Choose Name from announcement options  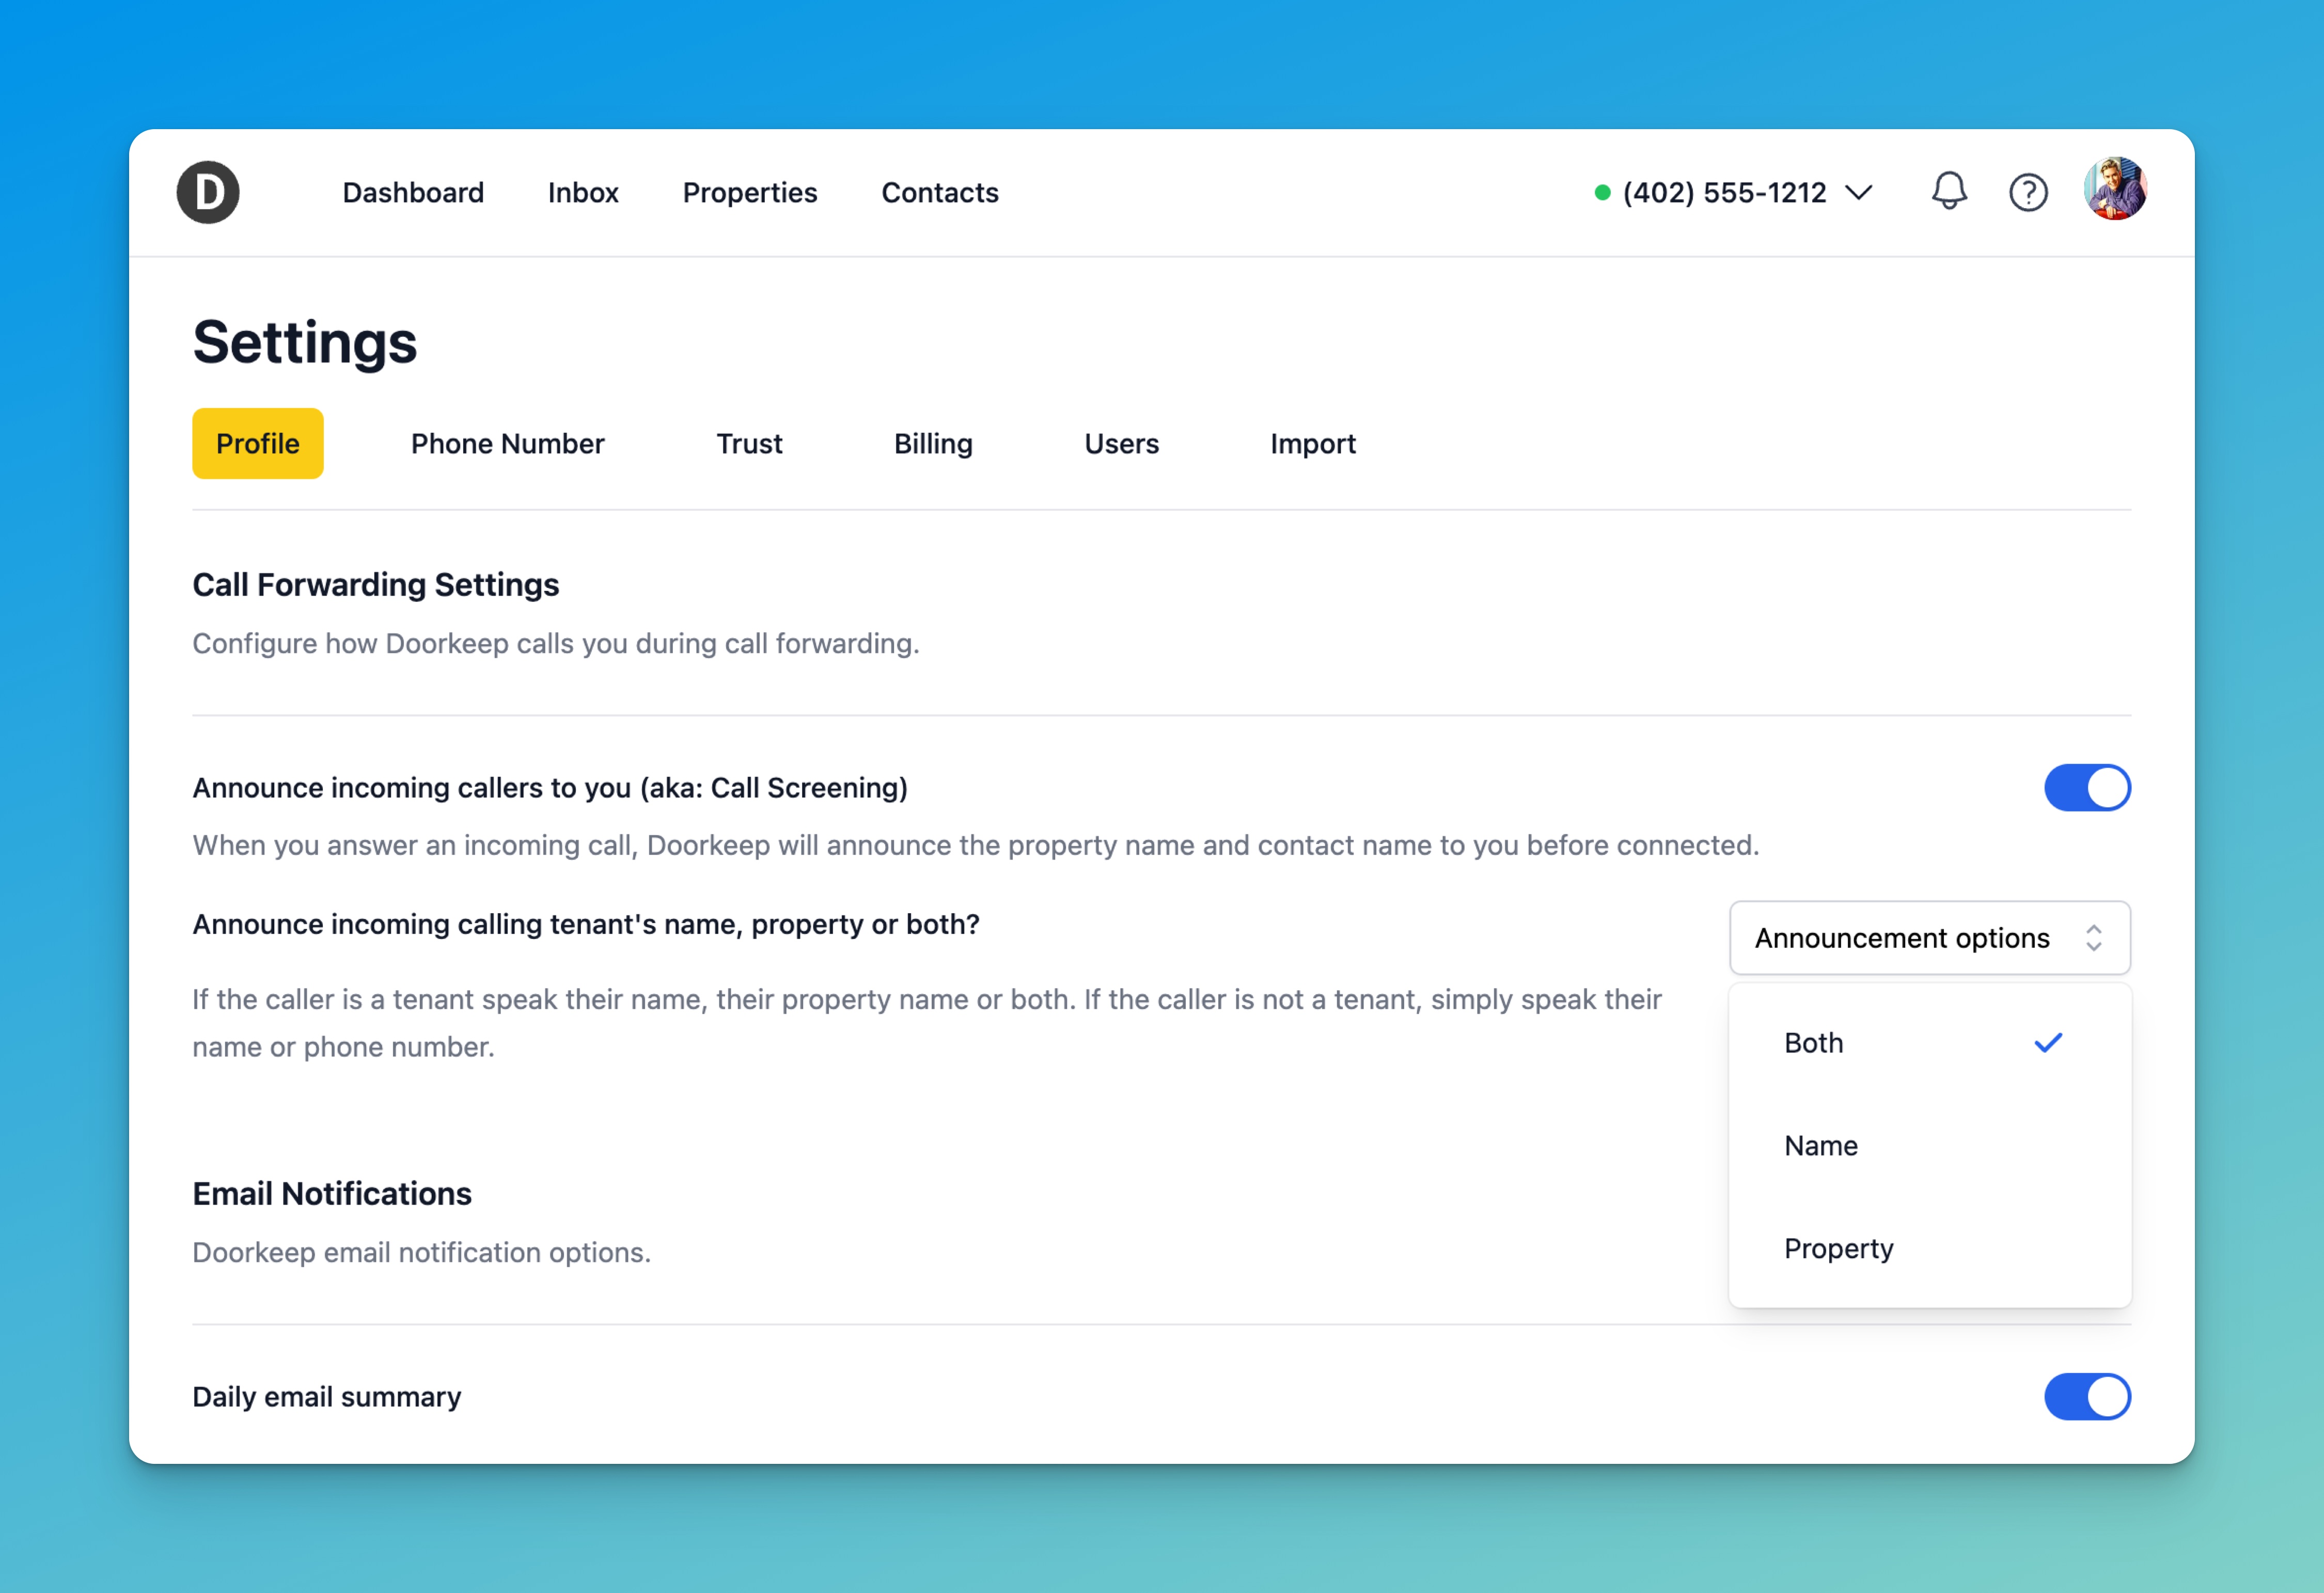(x=1821, y=1146)
